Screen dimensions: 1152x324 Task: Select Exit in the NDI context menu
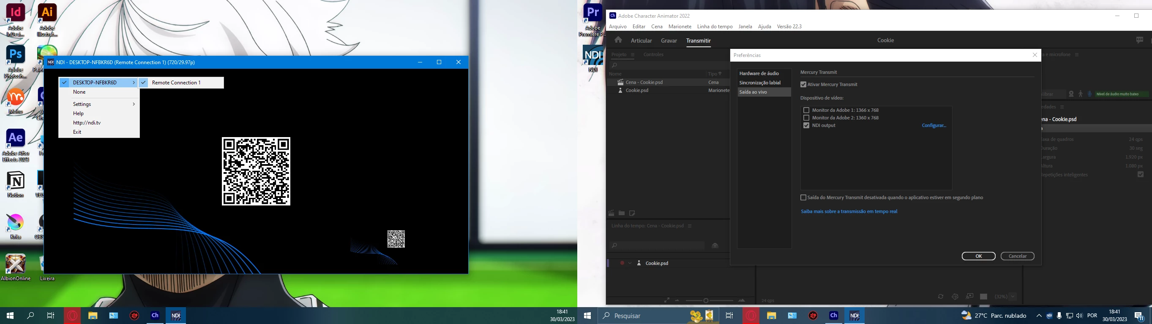(x=98, y=132)
